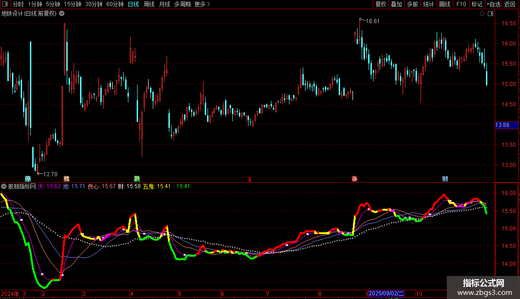Image resolution: width=520 pixels, height=299 pixels.
Task: Open the 复权 adjustment menu
Action: (x=381, y=4)
